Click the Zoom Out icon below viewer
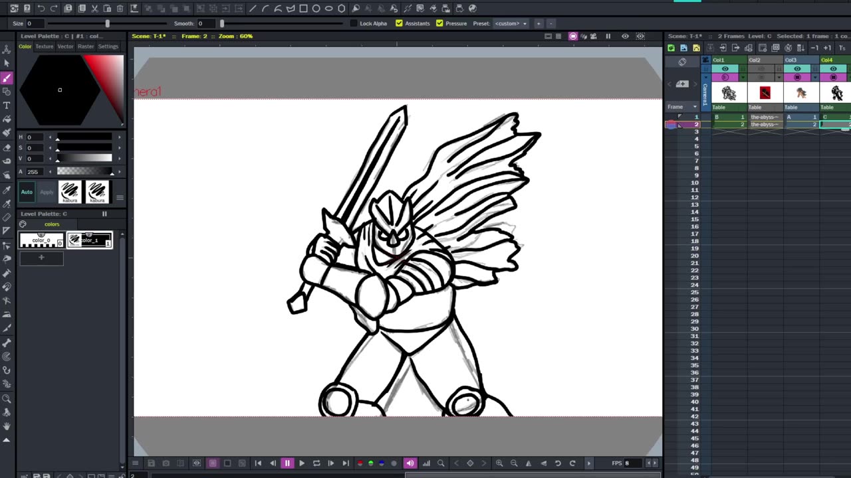Image resolution: width=851 pixels, height=478 pixels. tap(514, 463)
